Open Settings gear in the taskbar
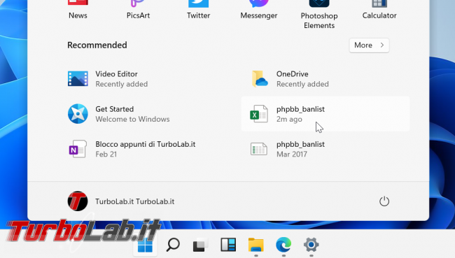 pyautogui.click(x=311, y=245)
